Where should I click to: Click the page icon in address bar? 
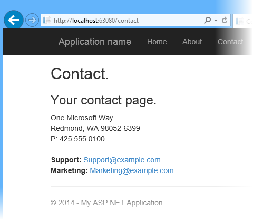tap(47, 21)
